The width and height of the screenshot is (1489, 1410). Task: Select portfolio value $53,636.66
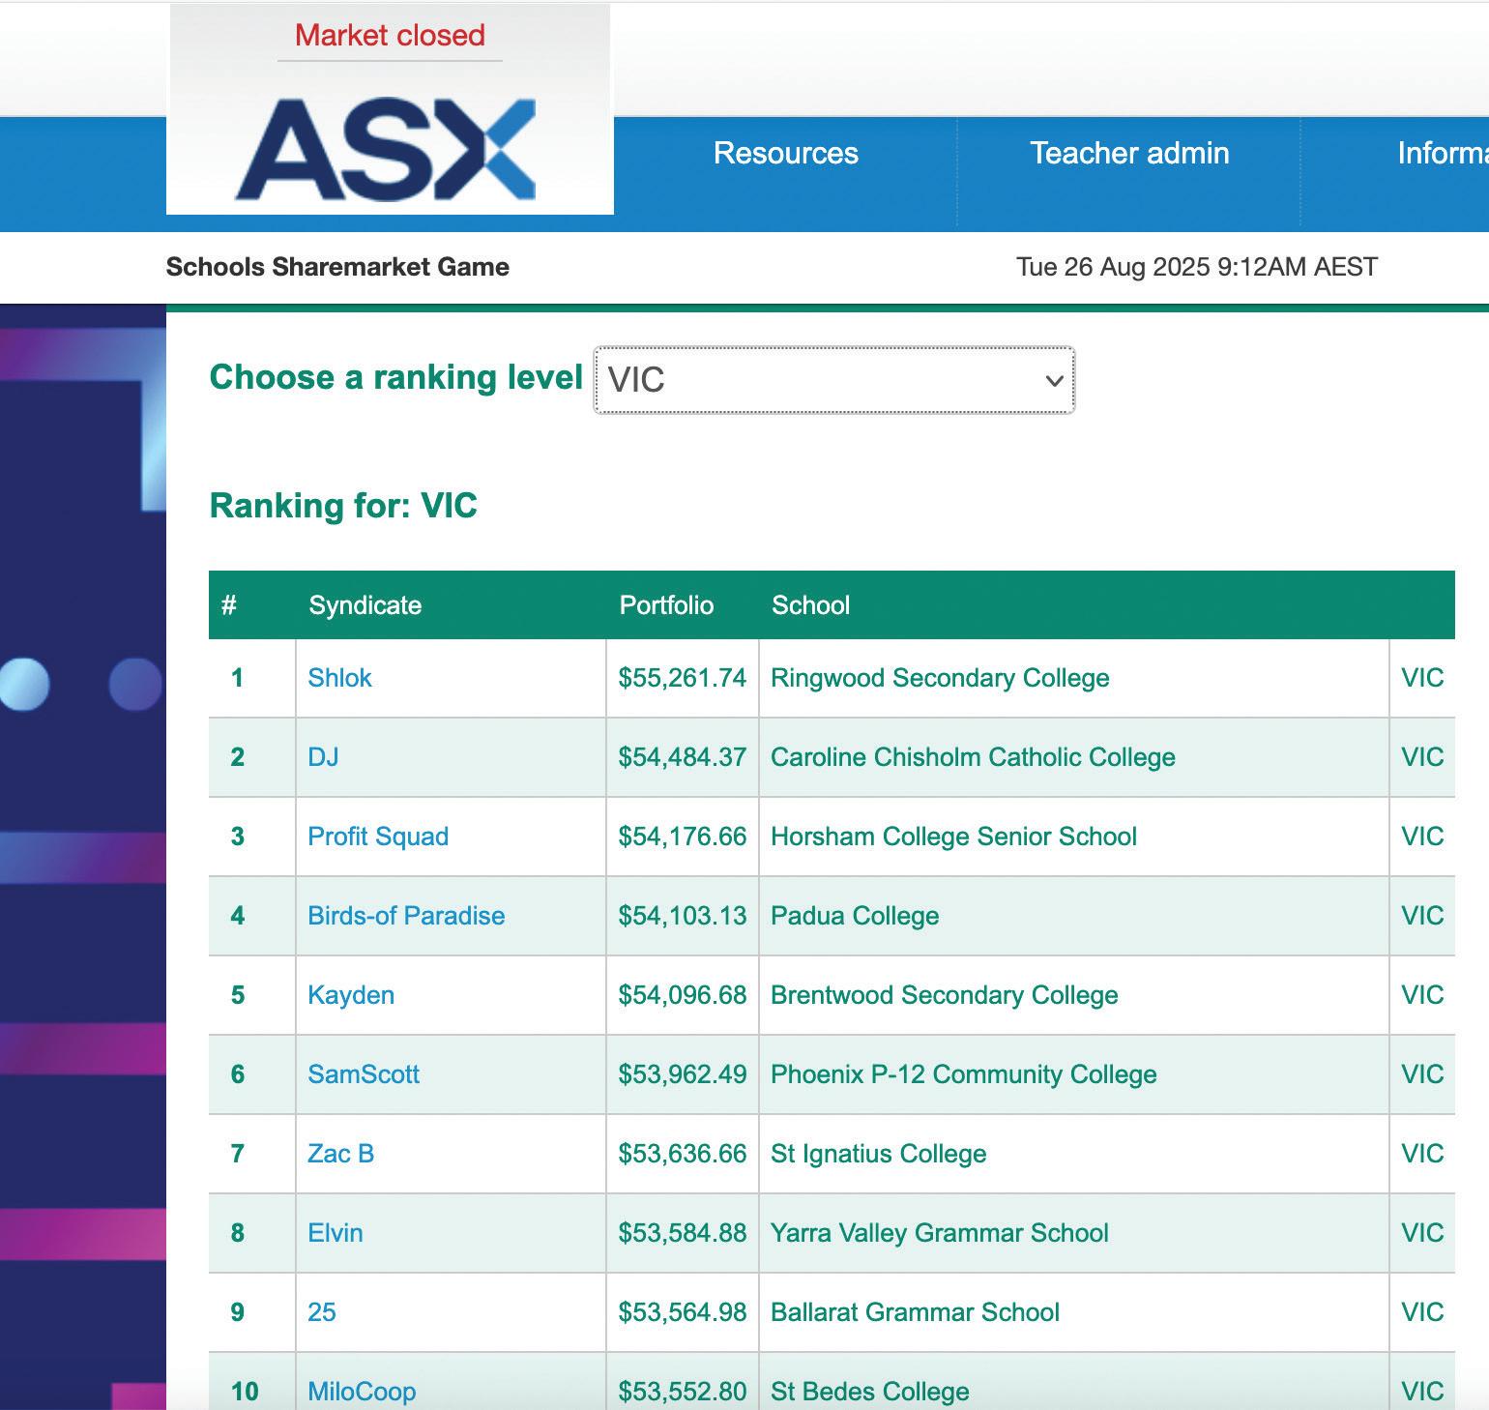[x=683, y=1154]
